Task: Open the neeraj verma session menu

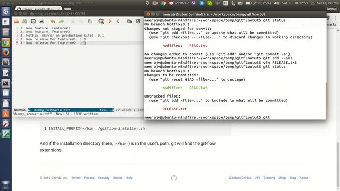Action: pos(325,3)
